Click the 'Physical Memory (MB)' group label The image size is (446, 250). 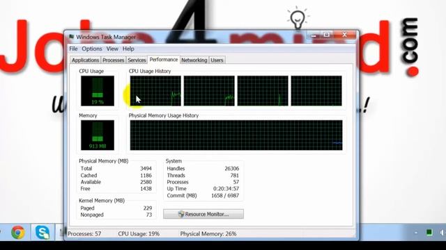click(x=104, y=161)
